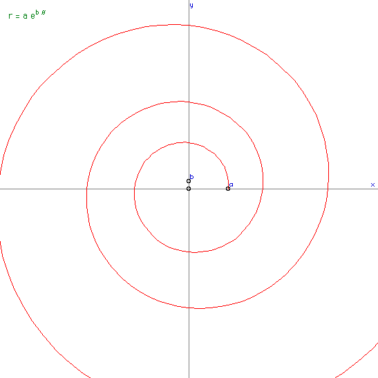Screen dimensions: 378x378
Task: Click the equals sign in the green formula
Action: (17, 17)
